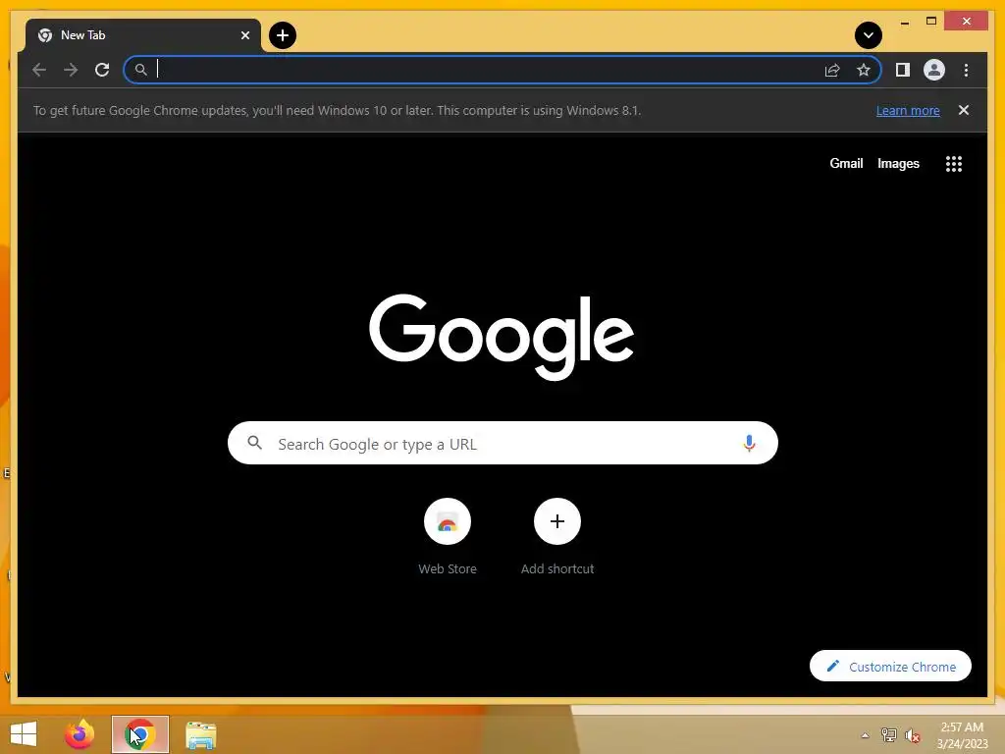
Task: Open Chrome's three-dot menu
Action: click(x=966, y=70)
